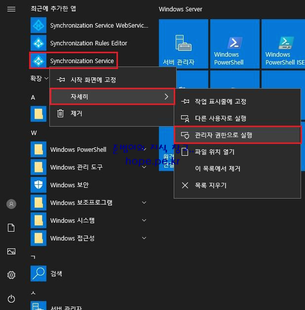Open the Windows PowerShell tile
This screenshot has width=305, height=310.
[235, 44]
